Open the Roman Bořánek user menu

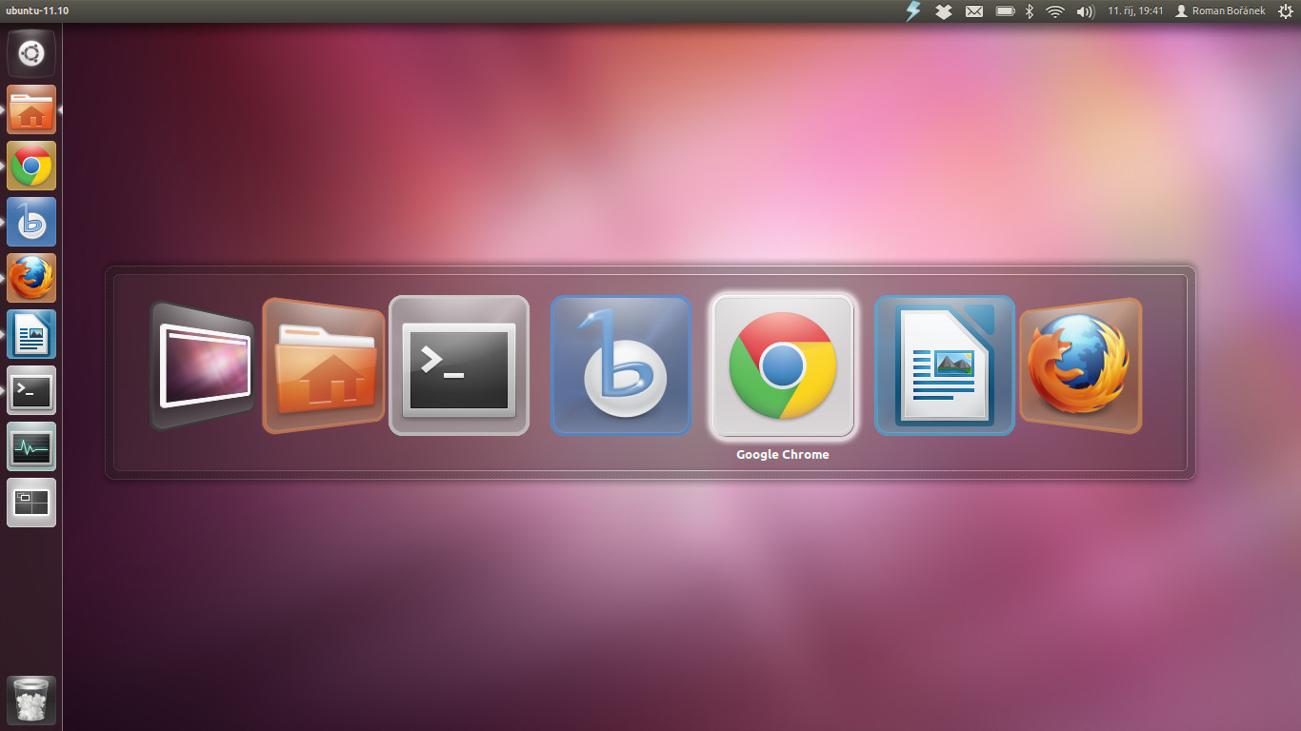(1221, 11)
